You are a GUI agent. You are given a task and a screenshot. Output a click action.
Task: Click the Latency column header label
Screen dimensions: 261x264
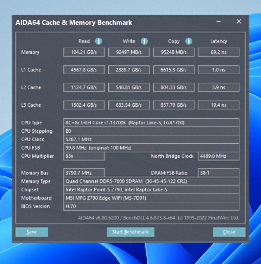tap(218, 42)
